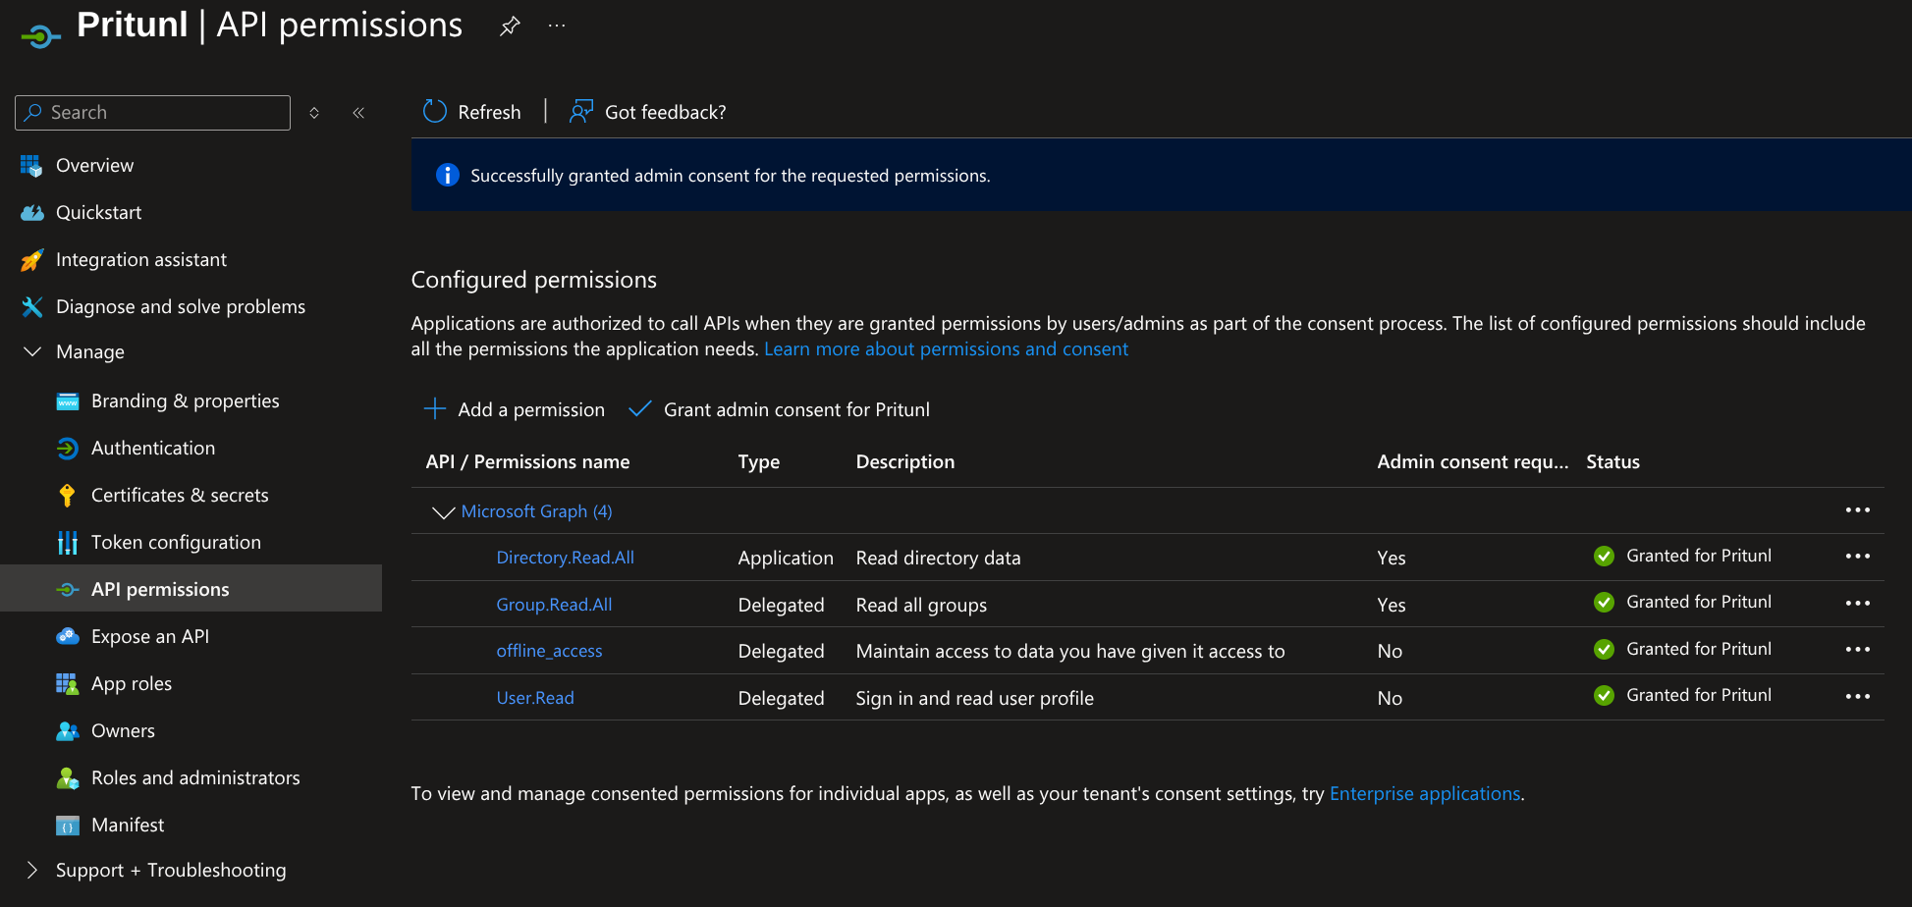Click the Got feedback icon
The width and height of the screenshot is (1912, 907).
[581, 112]
